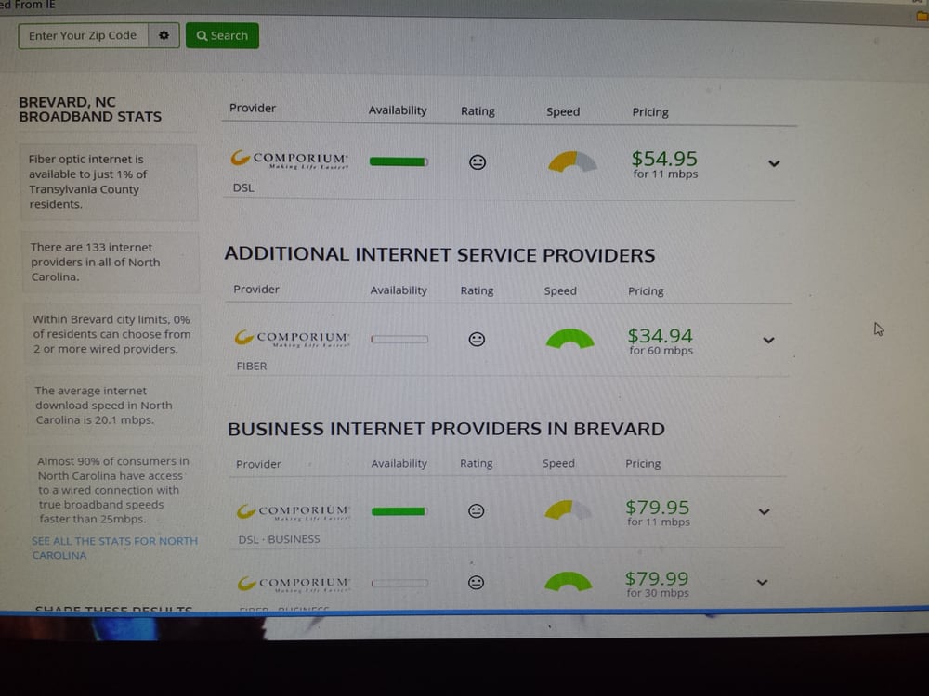
Task: Click the green availability bar for Comporium DSL
Action: click(x=399, y=161)
